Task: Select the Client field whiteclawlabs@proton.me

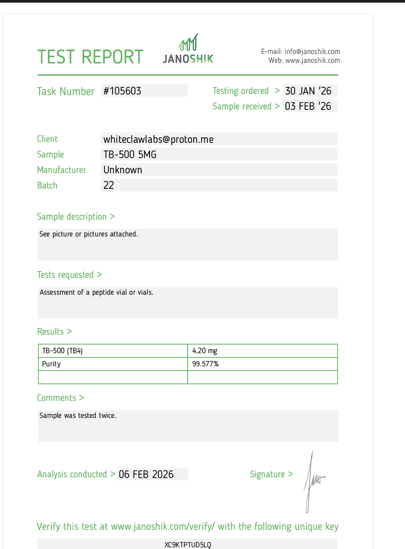Action: (x=219, y=139)
